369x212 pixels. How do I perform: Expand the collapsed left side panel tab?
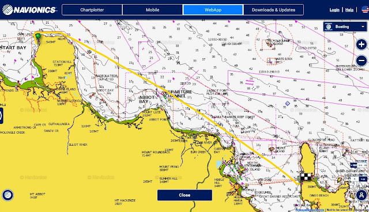click(x=1, y=116)
